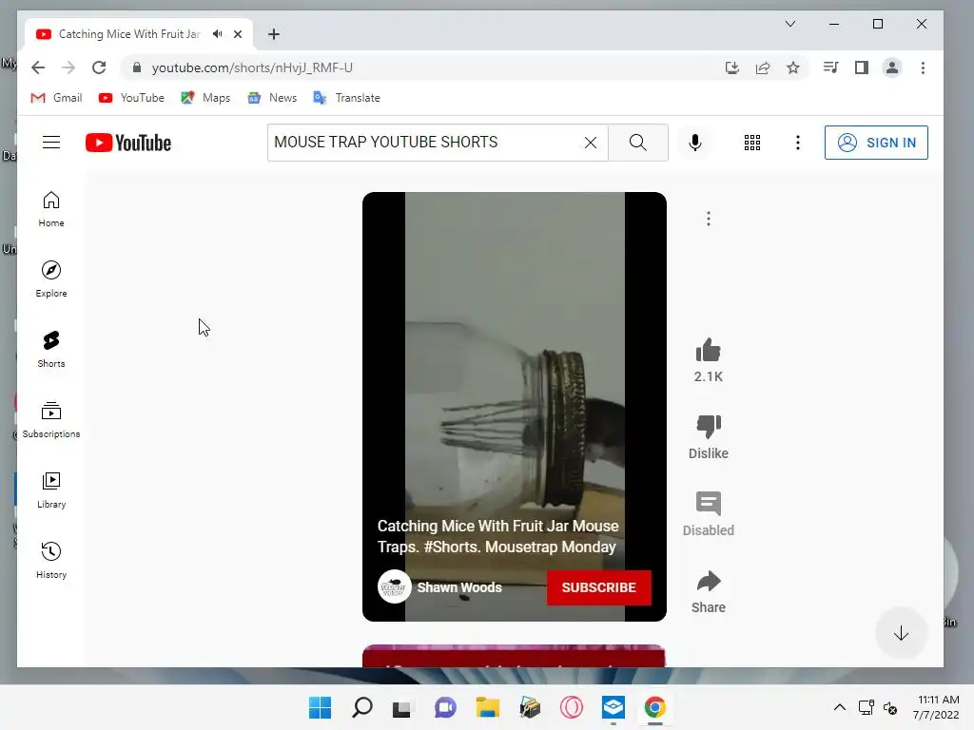This screenshot has width=974, height=730.
Task: Open a new Chrome tab
Action: tap(274, 34)
